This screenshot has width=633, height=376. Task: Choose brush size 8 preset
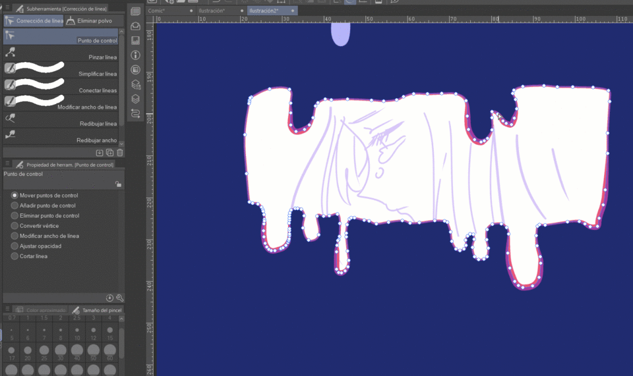pyautogui.click(x=61, y=333)
